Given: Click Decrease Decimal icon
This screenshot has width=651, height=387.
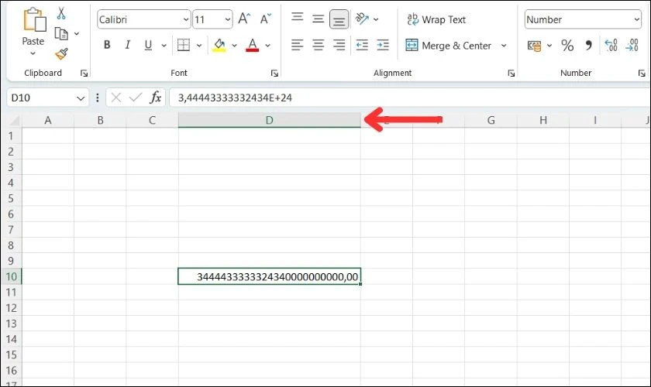Looking at the screenshot, I should coord(632,45).
